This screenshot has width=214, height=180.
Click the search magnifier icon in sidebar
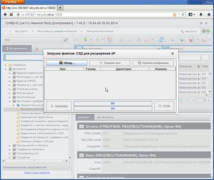pyautogui.click(x=66, y=40)
